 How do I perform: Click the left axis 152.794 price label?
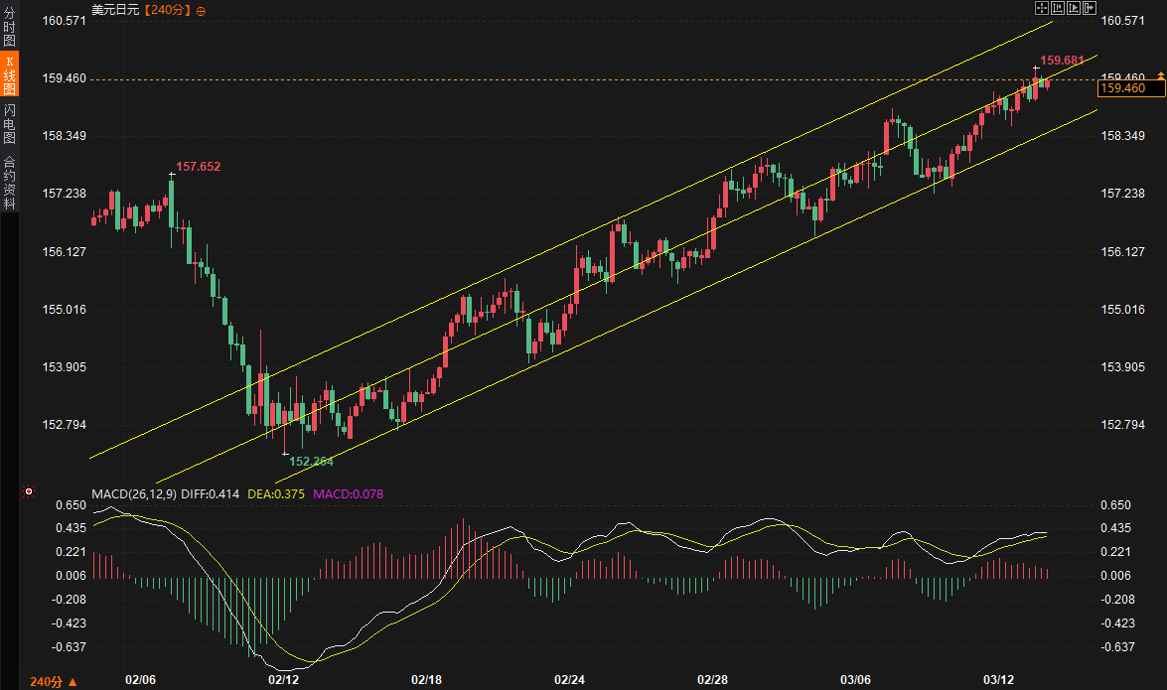point(64,424)
